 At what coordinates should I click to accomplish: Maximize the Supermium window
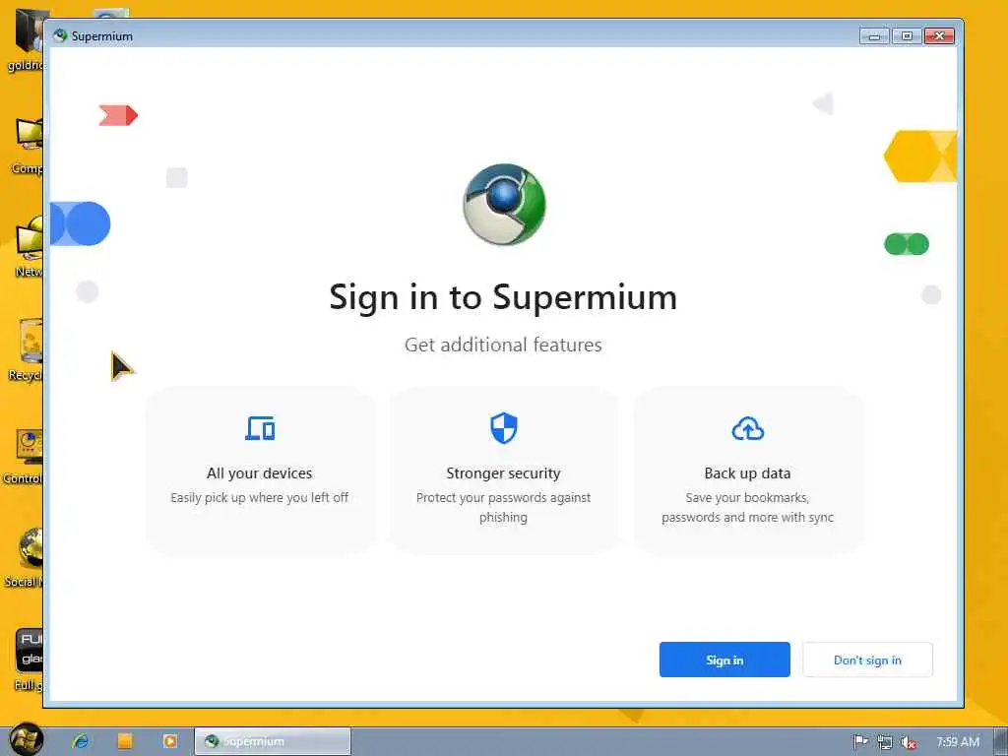pos(907,36)
